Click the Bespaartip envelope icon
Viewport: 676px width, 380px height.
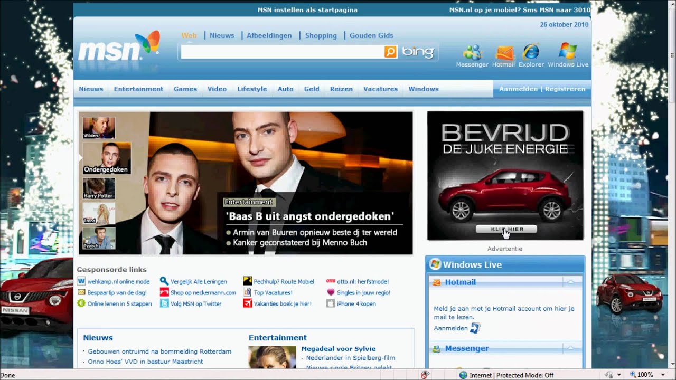tap(81, 292)
